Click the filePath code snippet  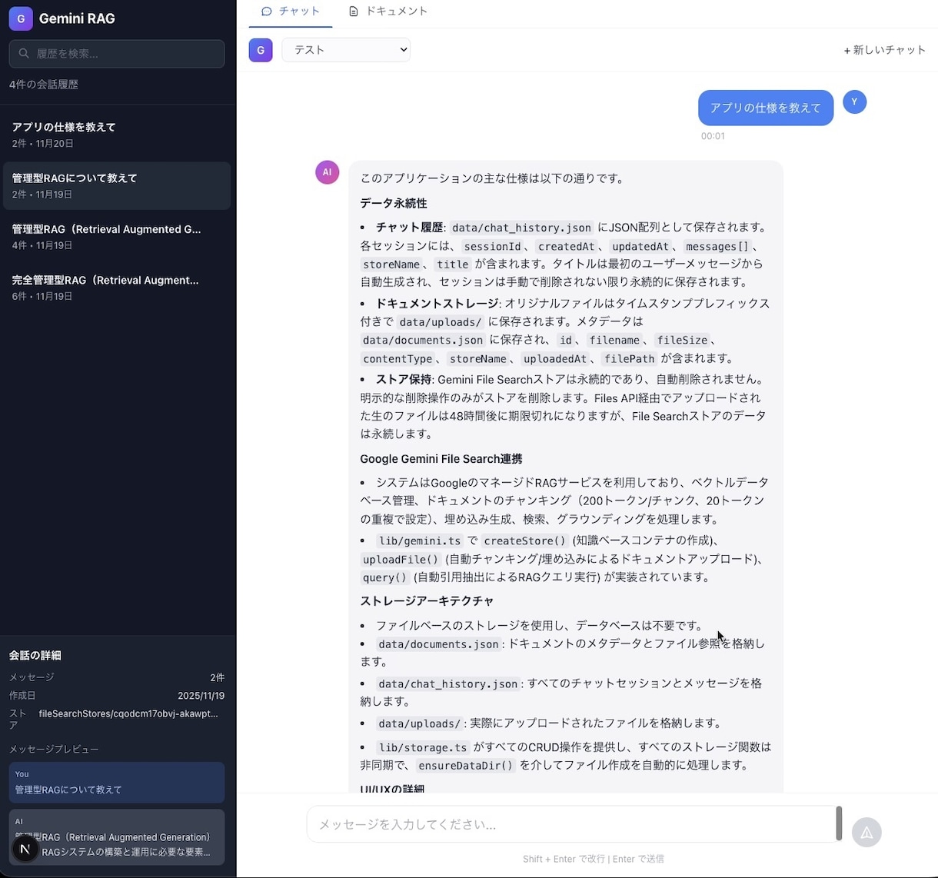(629, 359)
